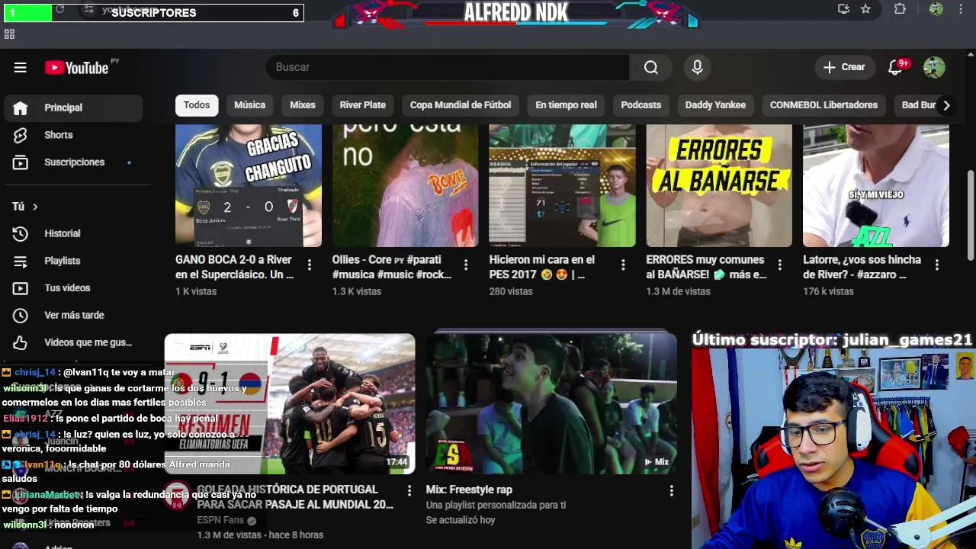
Task: Open options for PES 2017 short
Action: click(623, 265)
